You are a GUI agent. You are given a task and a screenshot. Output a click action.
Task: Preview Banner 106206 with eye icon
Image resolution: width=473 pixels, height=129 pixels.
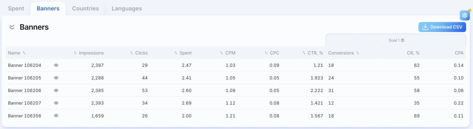[x=56, y=90]
